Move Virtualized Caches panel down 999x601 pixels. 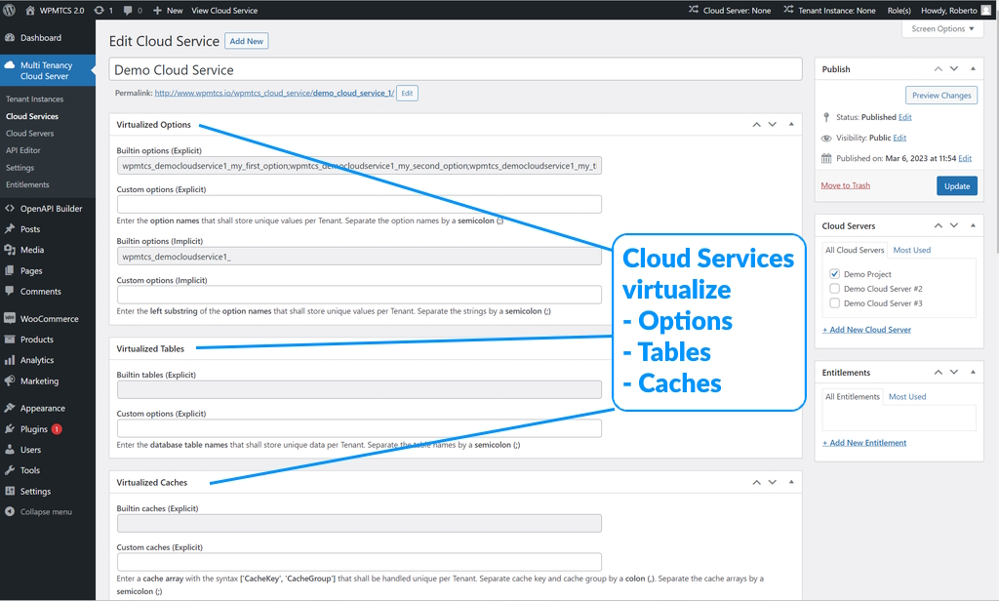pyautogui.click(x=773, y=482)
